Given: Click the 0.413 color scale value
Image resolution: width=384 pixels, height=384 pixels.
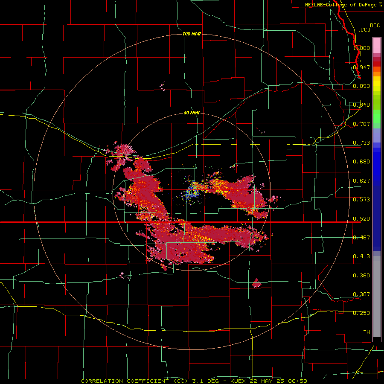Looking at the screenshot, I should pos(361,256).
